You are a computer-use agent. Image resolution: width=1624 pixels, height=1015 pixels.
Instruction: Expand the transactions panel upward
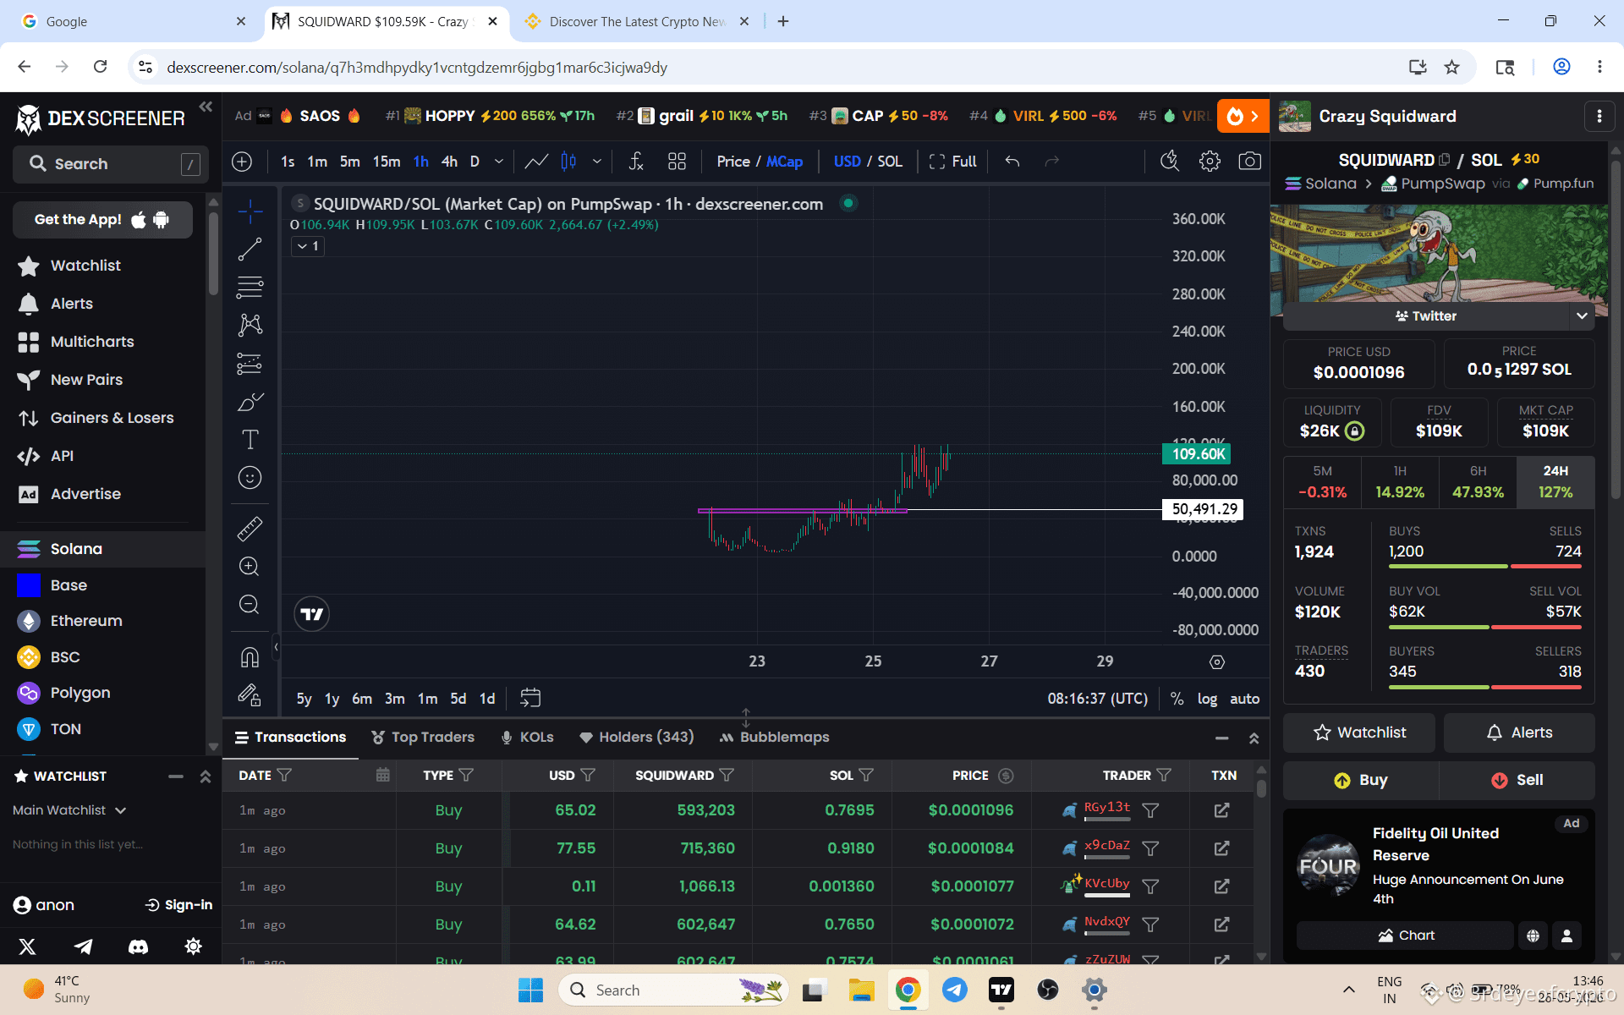1254,738
